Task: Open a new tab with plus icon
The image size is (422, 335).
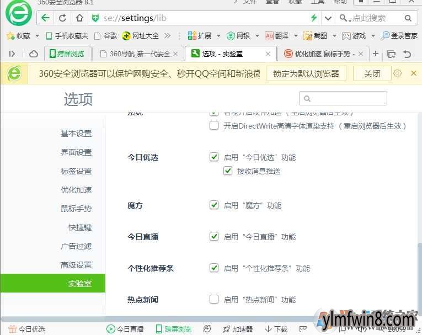Action: (x=376, y=54)
